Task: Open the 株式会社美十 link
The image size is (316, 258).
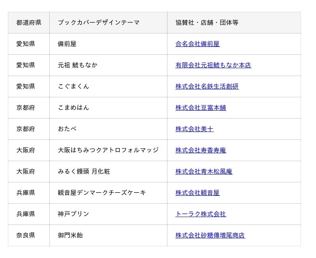Action: [194, 129]
